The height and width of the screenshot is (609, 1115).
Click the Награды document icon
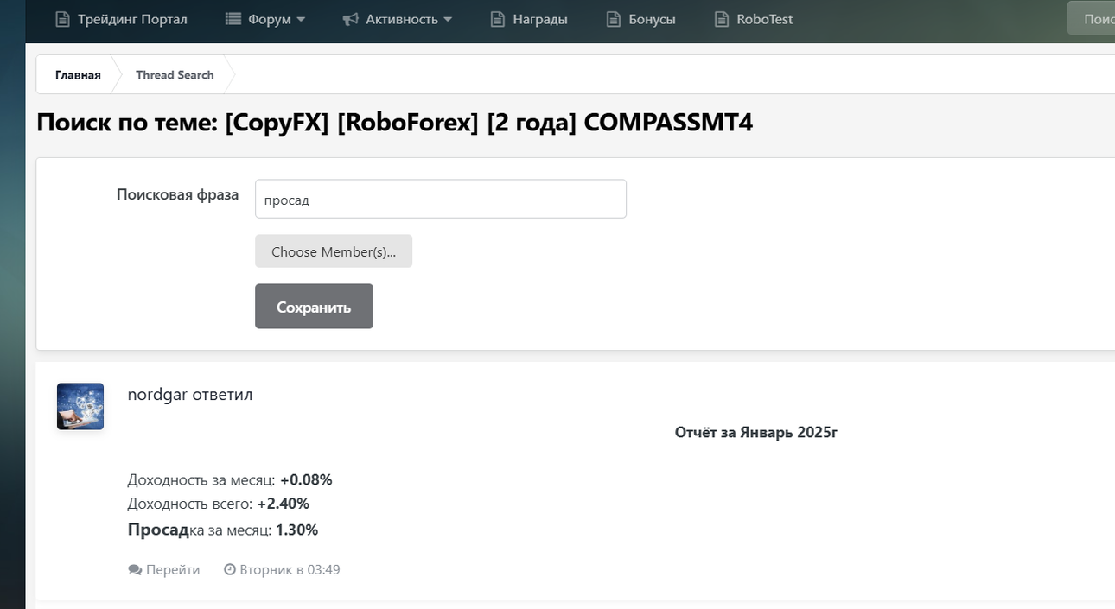click(497, 19)
